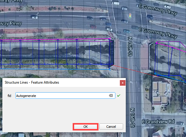186x137 pixels.
Task: Click the fid field label
Action: [9, 95]
